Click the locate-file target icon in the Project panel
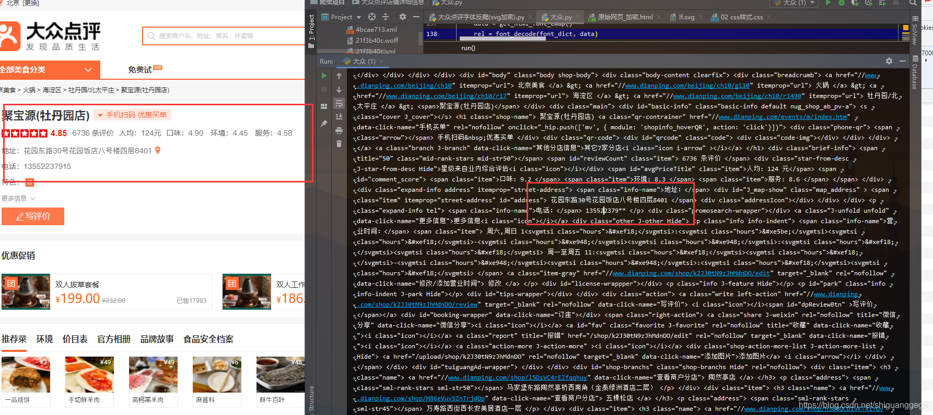 [x=372, y=17]
